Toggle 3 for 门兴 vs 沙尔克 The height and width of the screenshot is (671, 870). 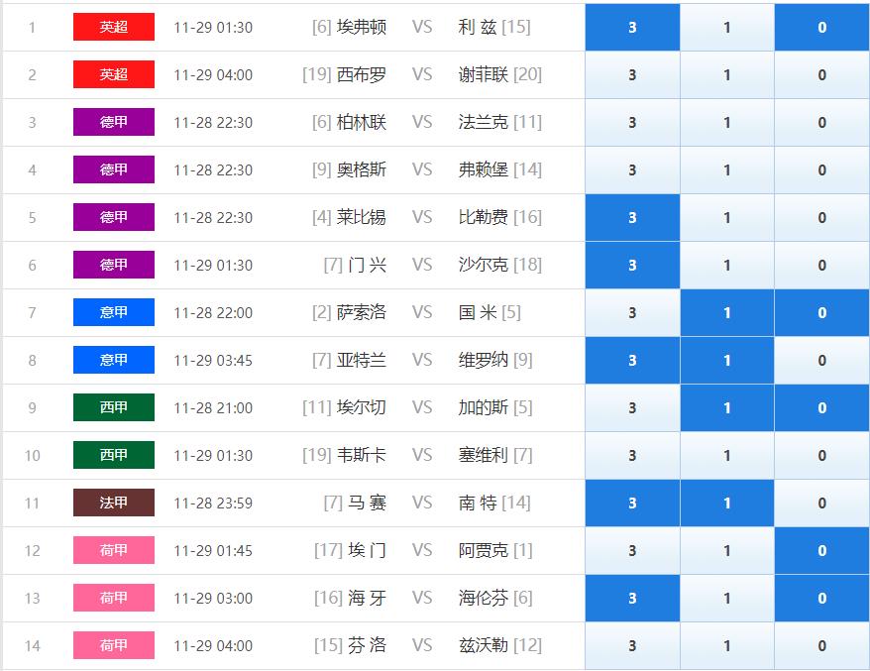point(632,266)
